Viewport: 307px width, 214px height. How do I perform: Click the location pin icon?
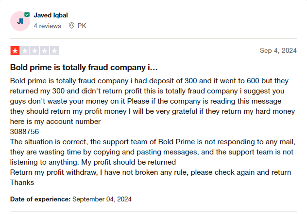72,26
